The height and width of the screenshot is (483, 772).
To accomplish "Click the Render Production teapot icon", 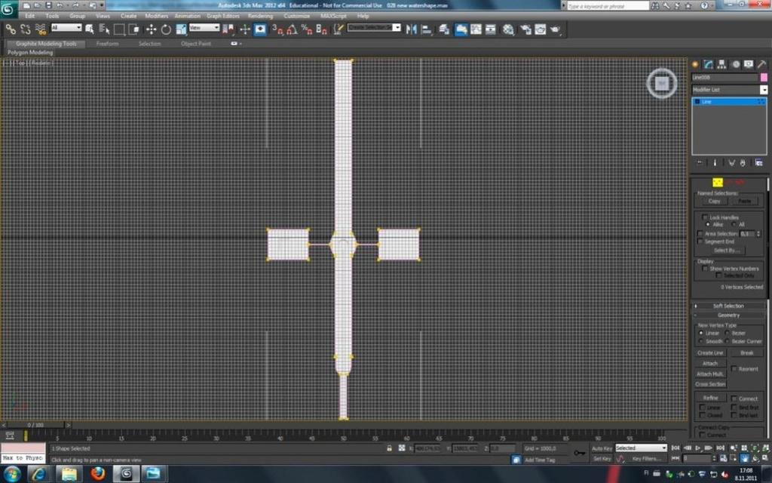I will 556,29.
